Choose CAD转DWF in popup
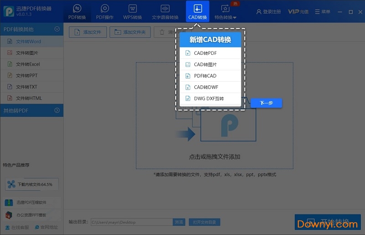365x235 pixels. pos(210,87)
